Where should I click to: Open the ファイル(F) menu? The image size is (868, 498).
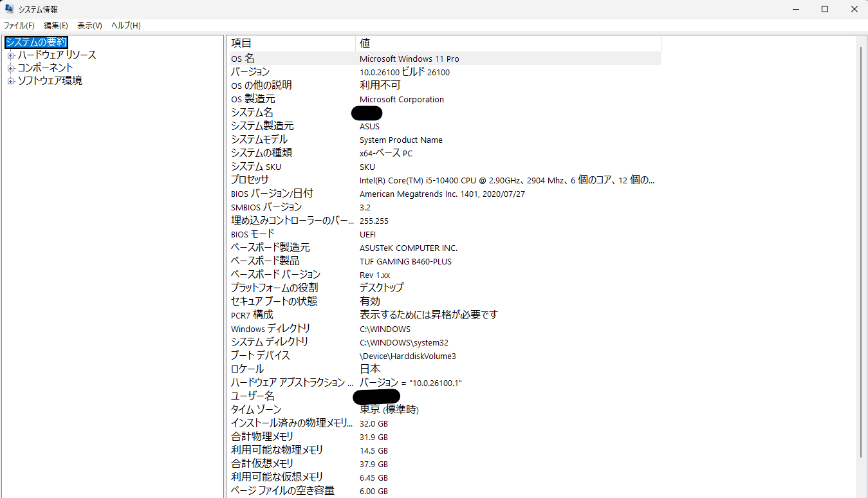point(19,26)
